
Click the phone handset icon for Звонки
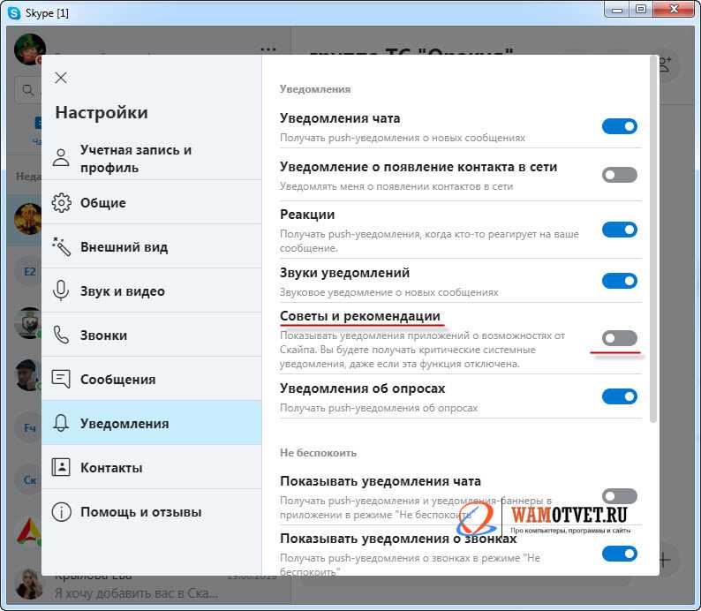[61, 335]
